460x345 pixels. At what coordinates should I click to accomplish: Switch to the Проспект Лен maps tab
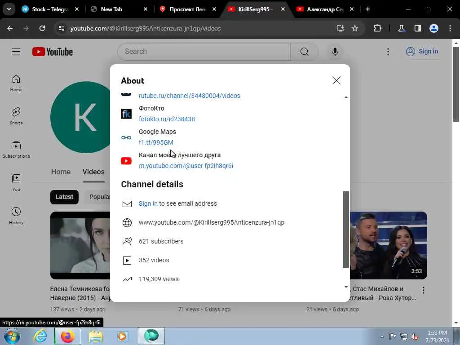(188, 9)
